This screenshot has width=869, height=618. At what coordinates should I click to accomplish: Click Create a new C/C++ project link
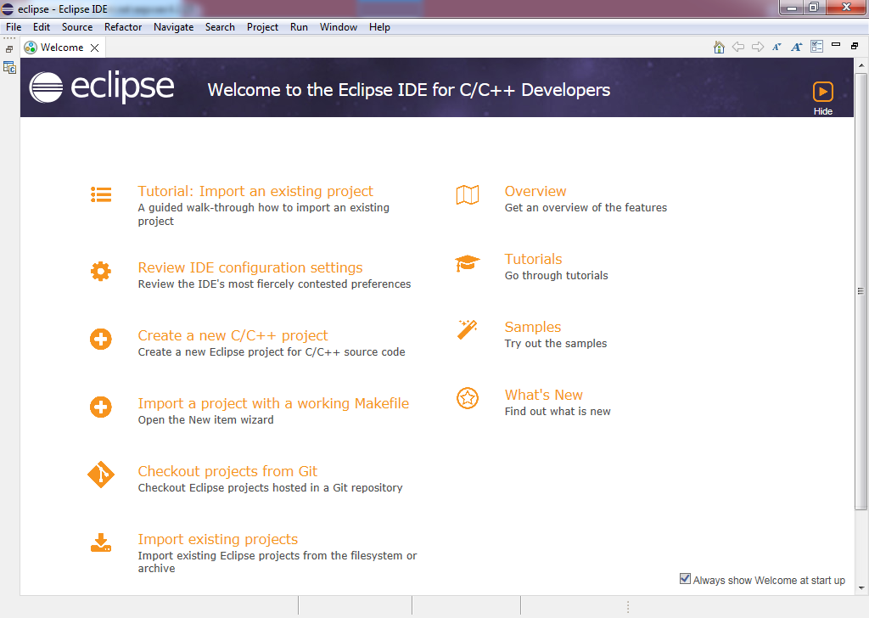click(x=233, y=335)
